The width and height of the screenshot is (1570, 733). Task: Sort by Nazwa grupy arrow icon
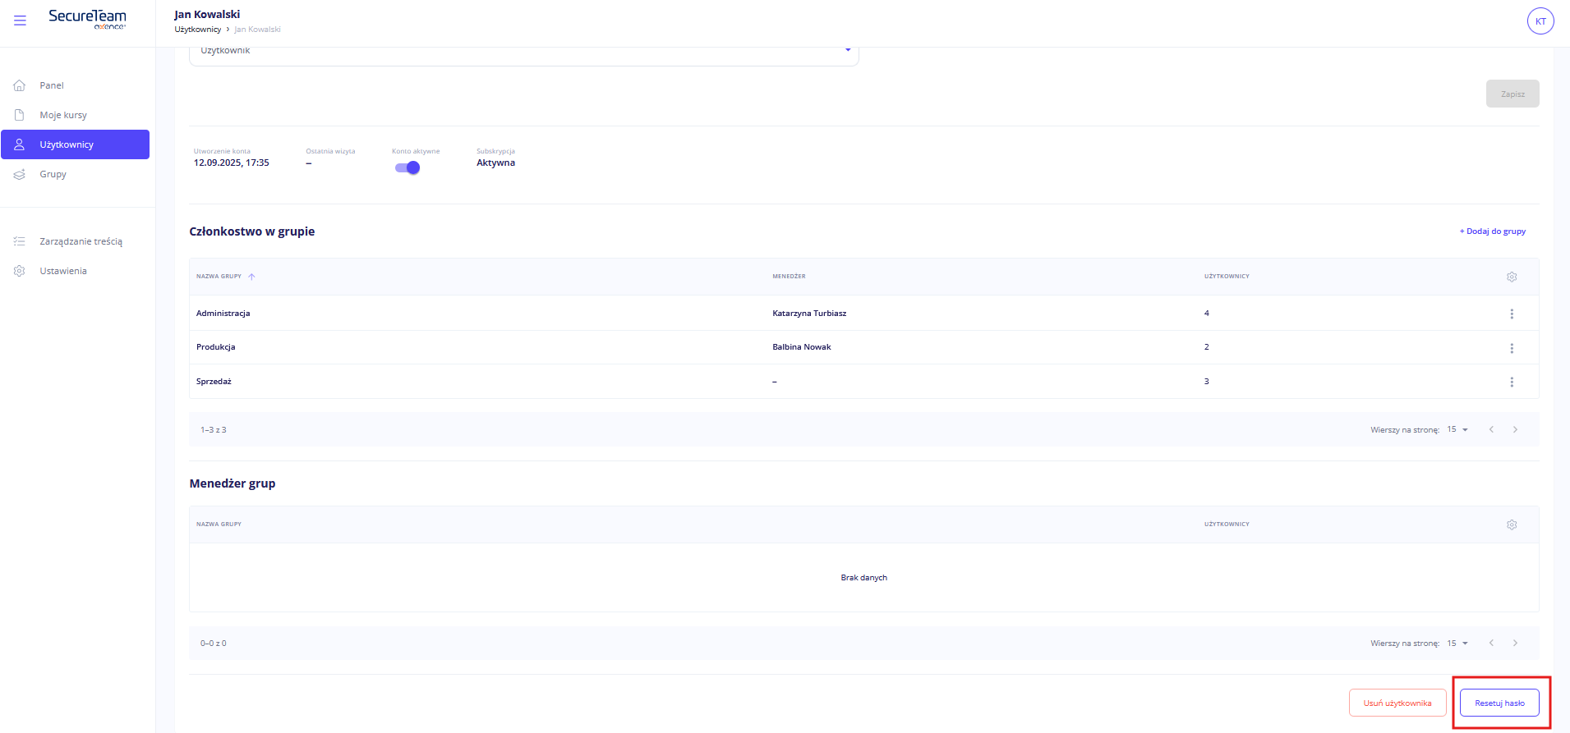pos(251,277)
